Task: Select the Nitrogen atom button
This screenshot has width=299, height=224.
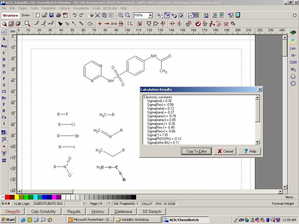Action: (4, 66)
